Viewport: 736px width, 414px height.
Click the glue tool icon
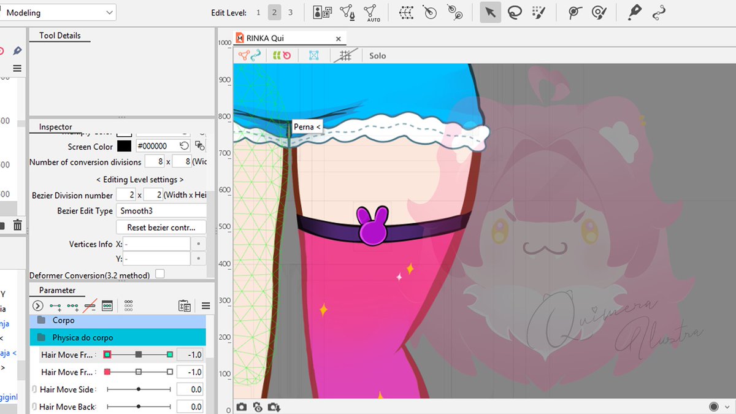point(575,12)
